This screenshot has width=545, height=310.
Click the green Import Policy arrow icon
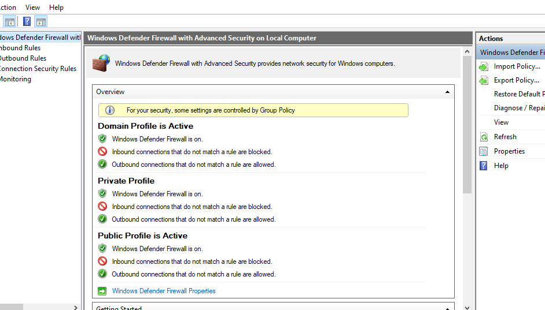484,66
